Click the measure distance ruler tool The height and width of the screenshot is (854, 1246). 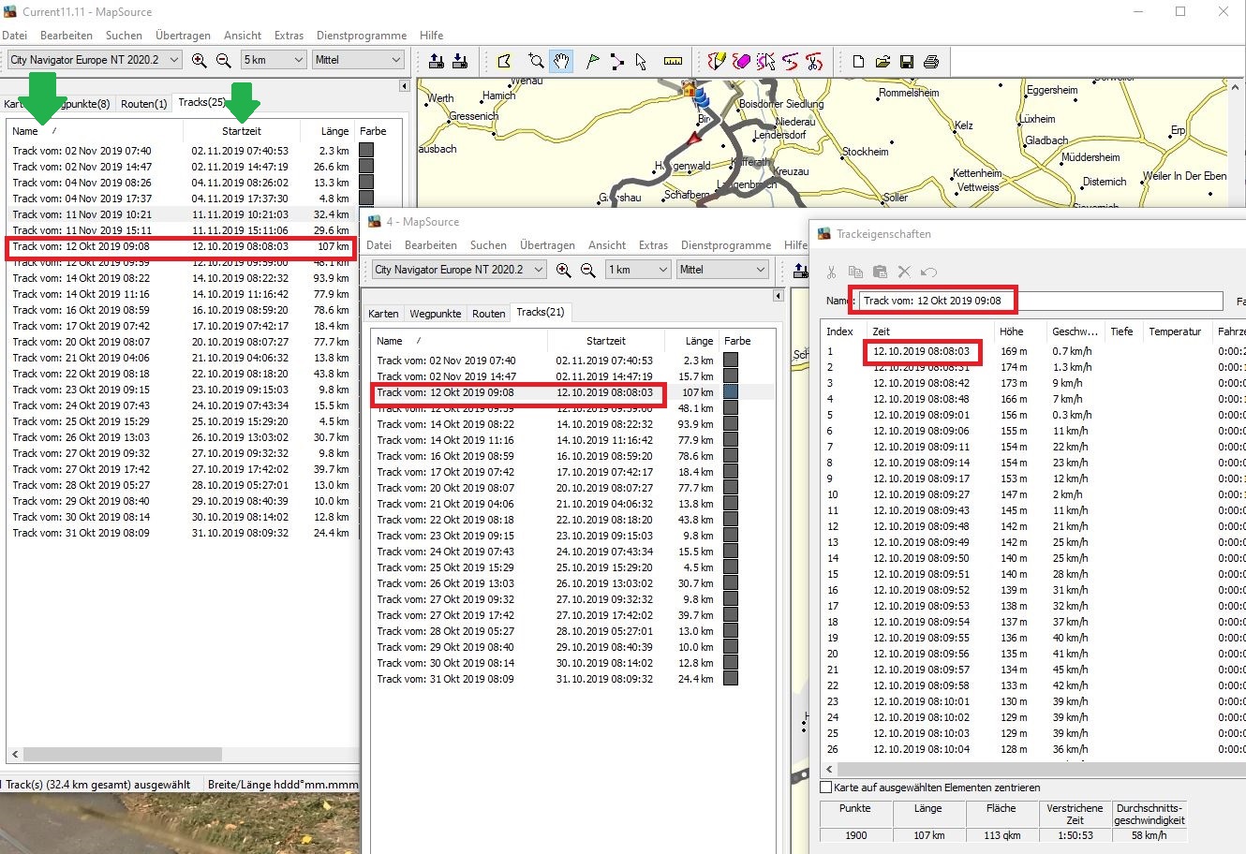(673, 61)
